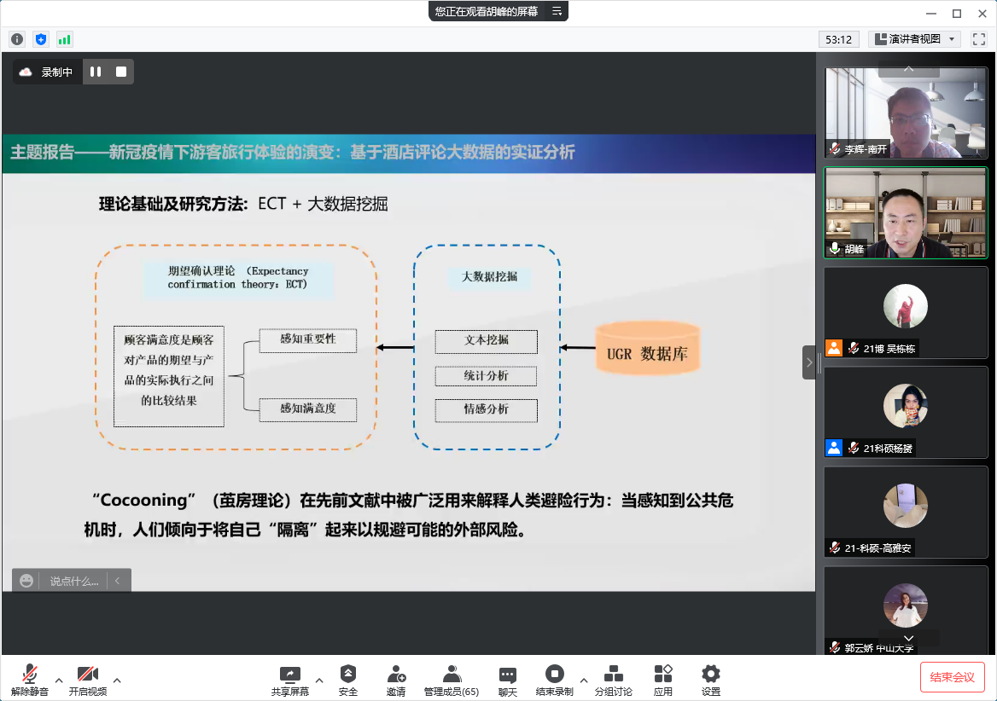
Task: Expand audio options arrow beside 解除静音
Action: (x=59, y=680)
